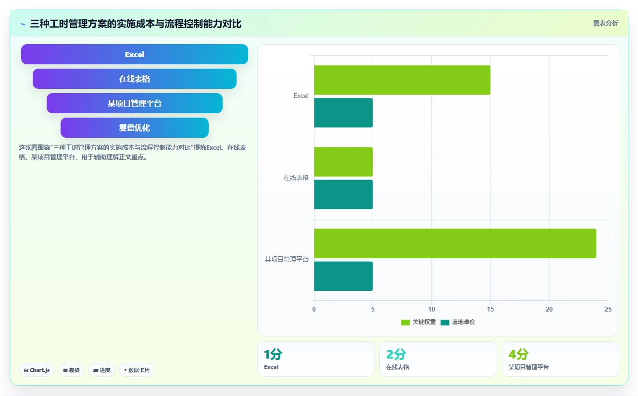The width and height of the screenshot is (638, 396).
Task: Click the lime-green legend color box
Action: [x=406, y=322]
